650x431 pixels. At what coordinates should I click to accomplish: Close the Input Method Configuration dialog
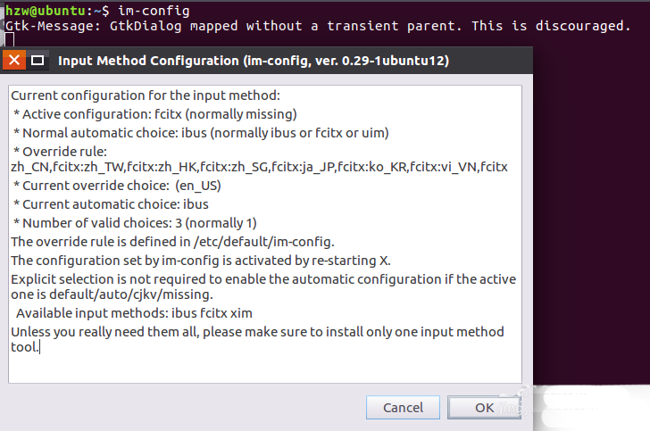(x=14, y=61)
